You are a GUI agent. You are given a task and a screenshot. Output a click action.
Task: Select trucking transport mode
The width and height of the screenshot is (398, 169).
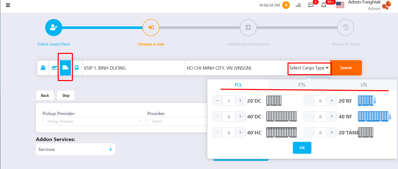(x=65, y=68)
